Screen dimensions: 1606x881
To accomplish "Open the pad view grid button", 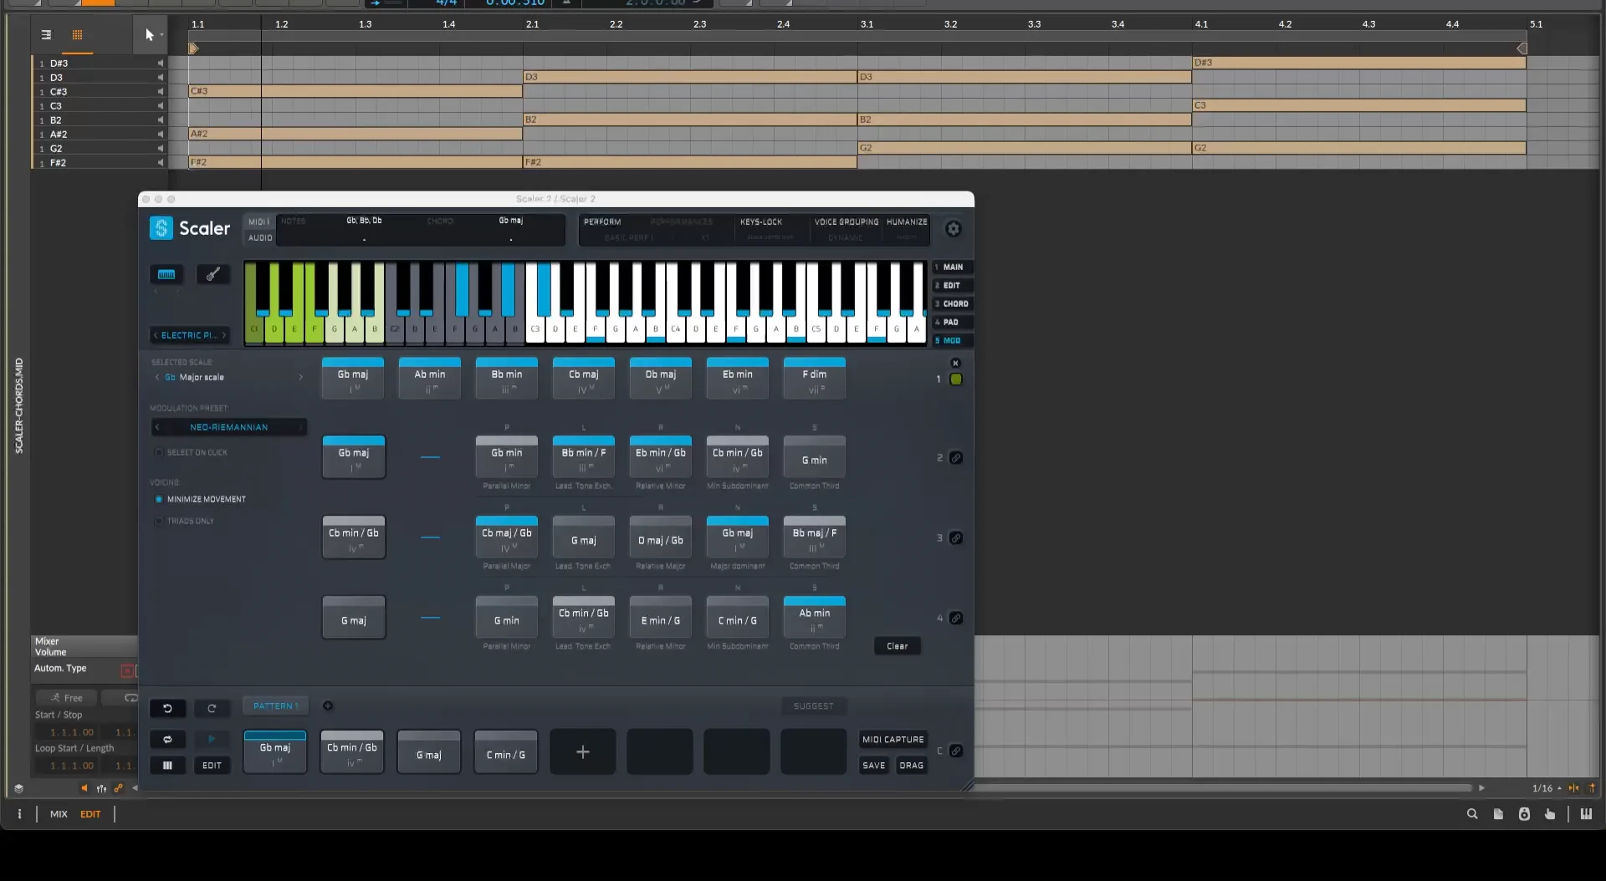I will 167,765.
